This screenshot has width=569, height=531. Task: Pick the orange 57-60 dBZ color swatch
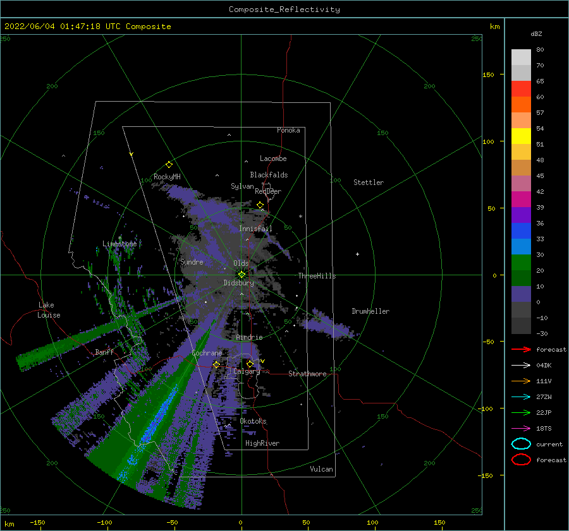[521, 105]
